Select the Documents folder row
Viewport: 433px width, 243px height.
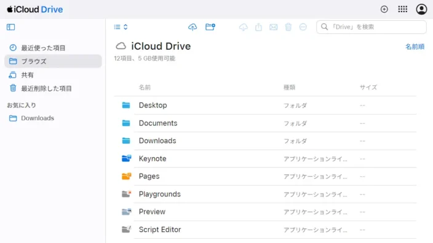coord(265,123)
